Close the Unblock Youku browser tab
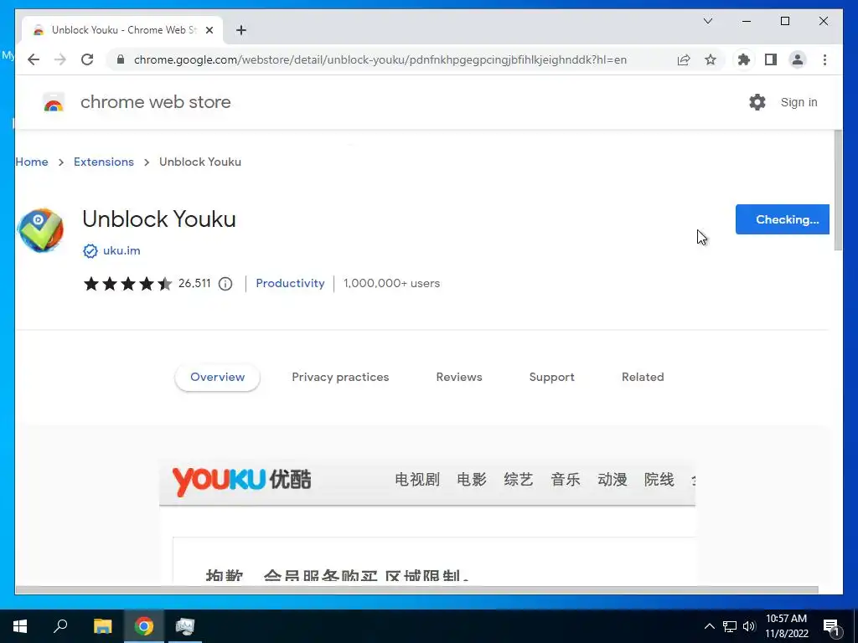 pyautogui.click(x=209, y=30)
